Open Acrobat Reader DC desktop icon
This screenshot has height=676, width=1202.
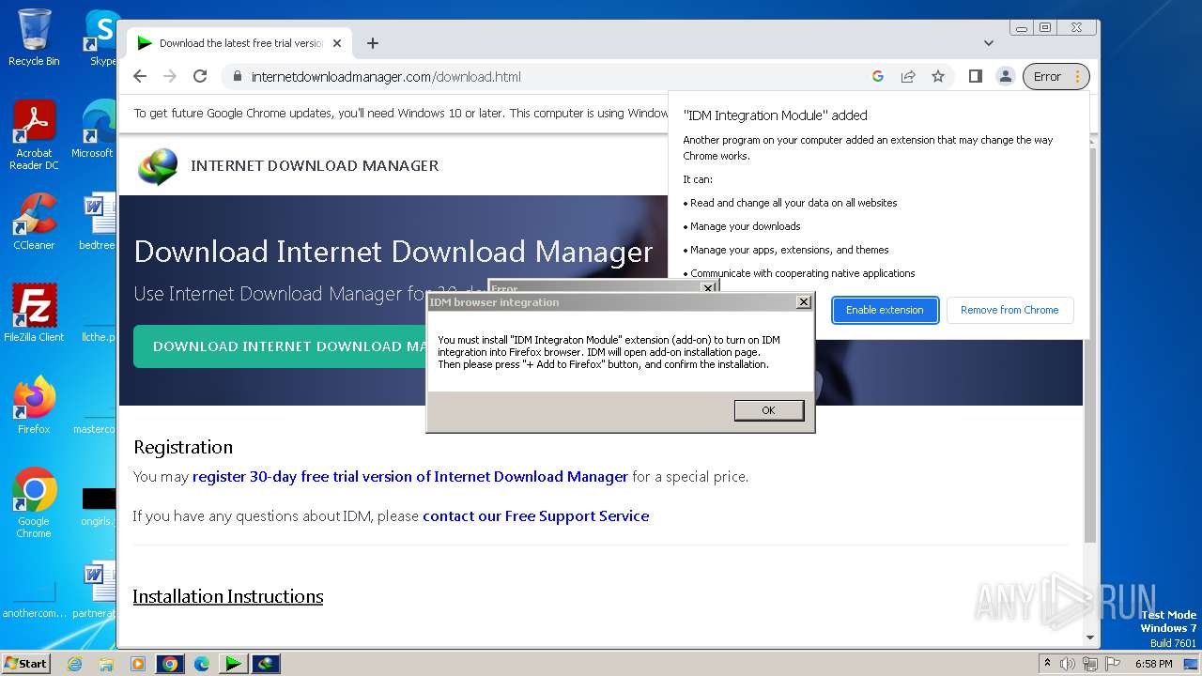tap(34, 135)
